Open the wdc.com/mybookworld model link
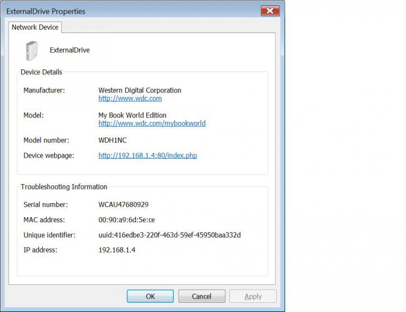The image size is (406, 312). [x=152, y=123]
